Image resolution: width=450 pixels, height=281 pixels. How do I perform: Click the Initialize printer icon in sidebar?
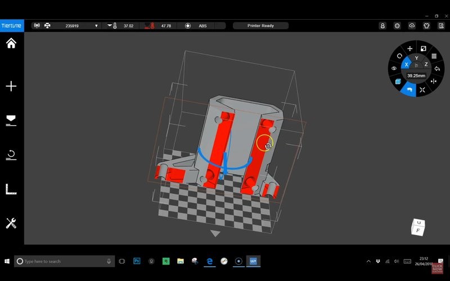tap(11, 155)
